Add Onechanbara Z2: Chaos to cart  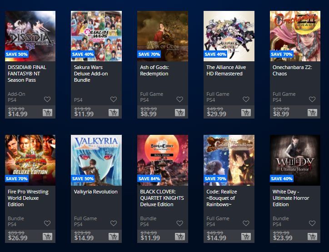(313, 113)
